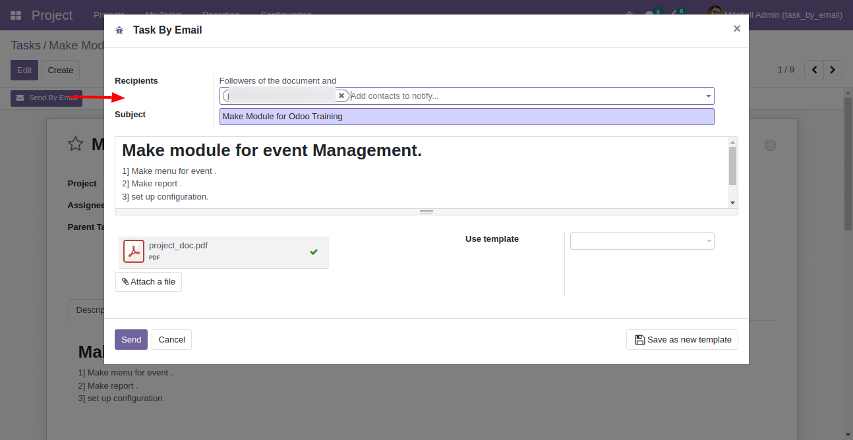Click Attach a file button
The height and width of the screenshot is (440, 853).
click(x=148, y=282)
